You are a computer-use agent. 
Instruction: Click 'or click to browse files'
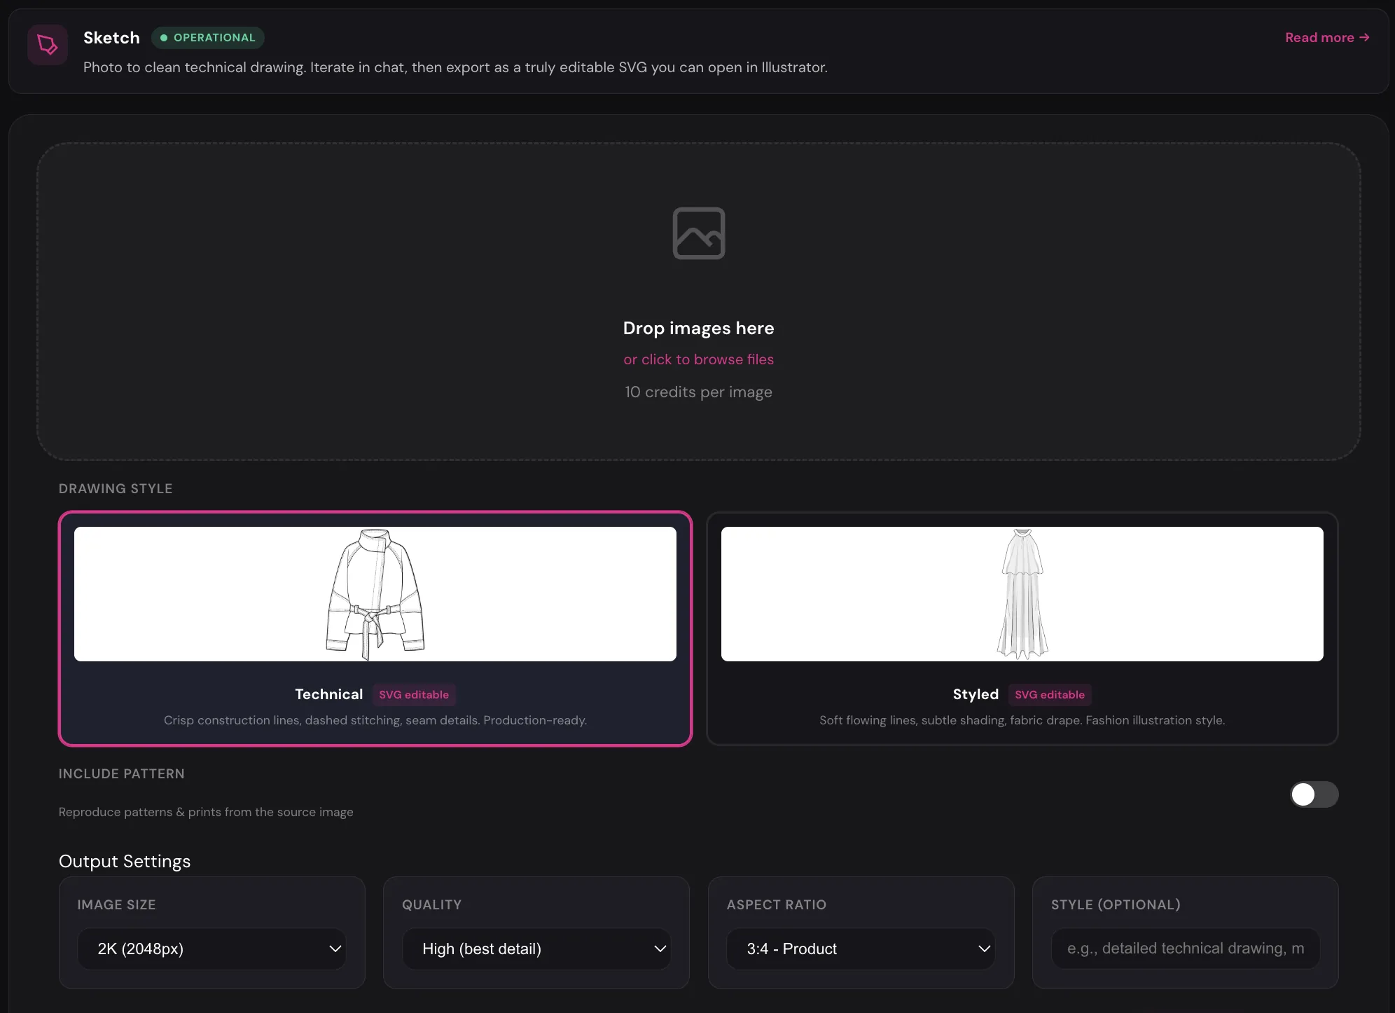[698, 359]
